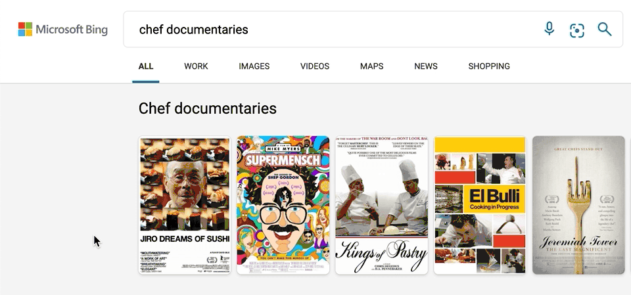631x295 pixels.
Task: Open visual search camera icon
Action: tap(577, 30)
